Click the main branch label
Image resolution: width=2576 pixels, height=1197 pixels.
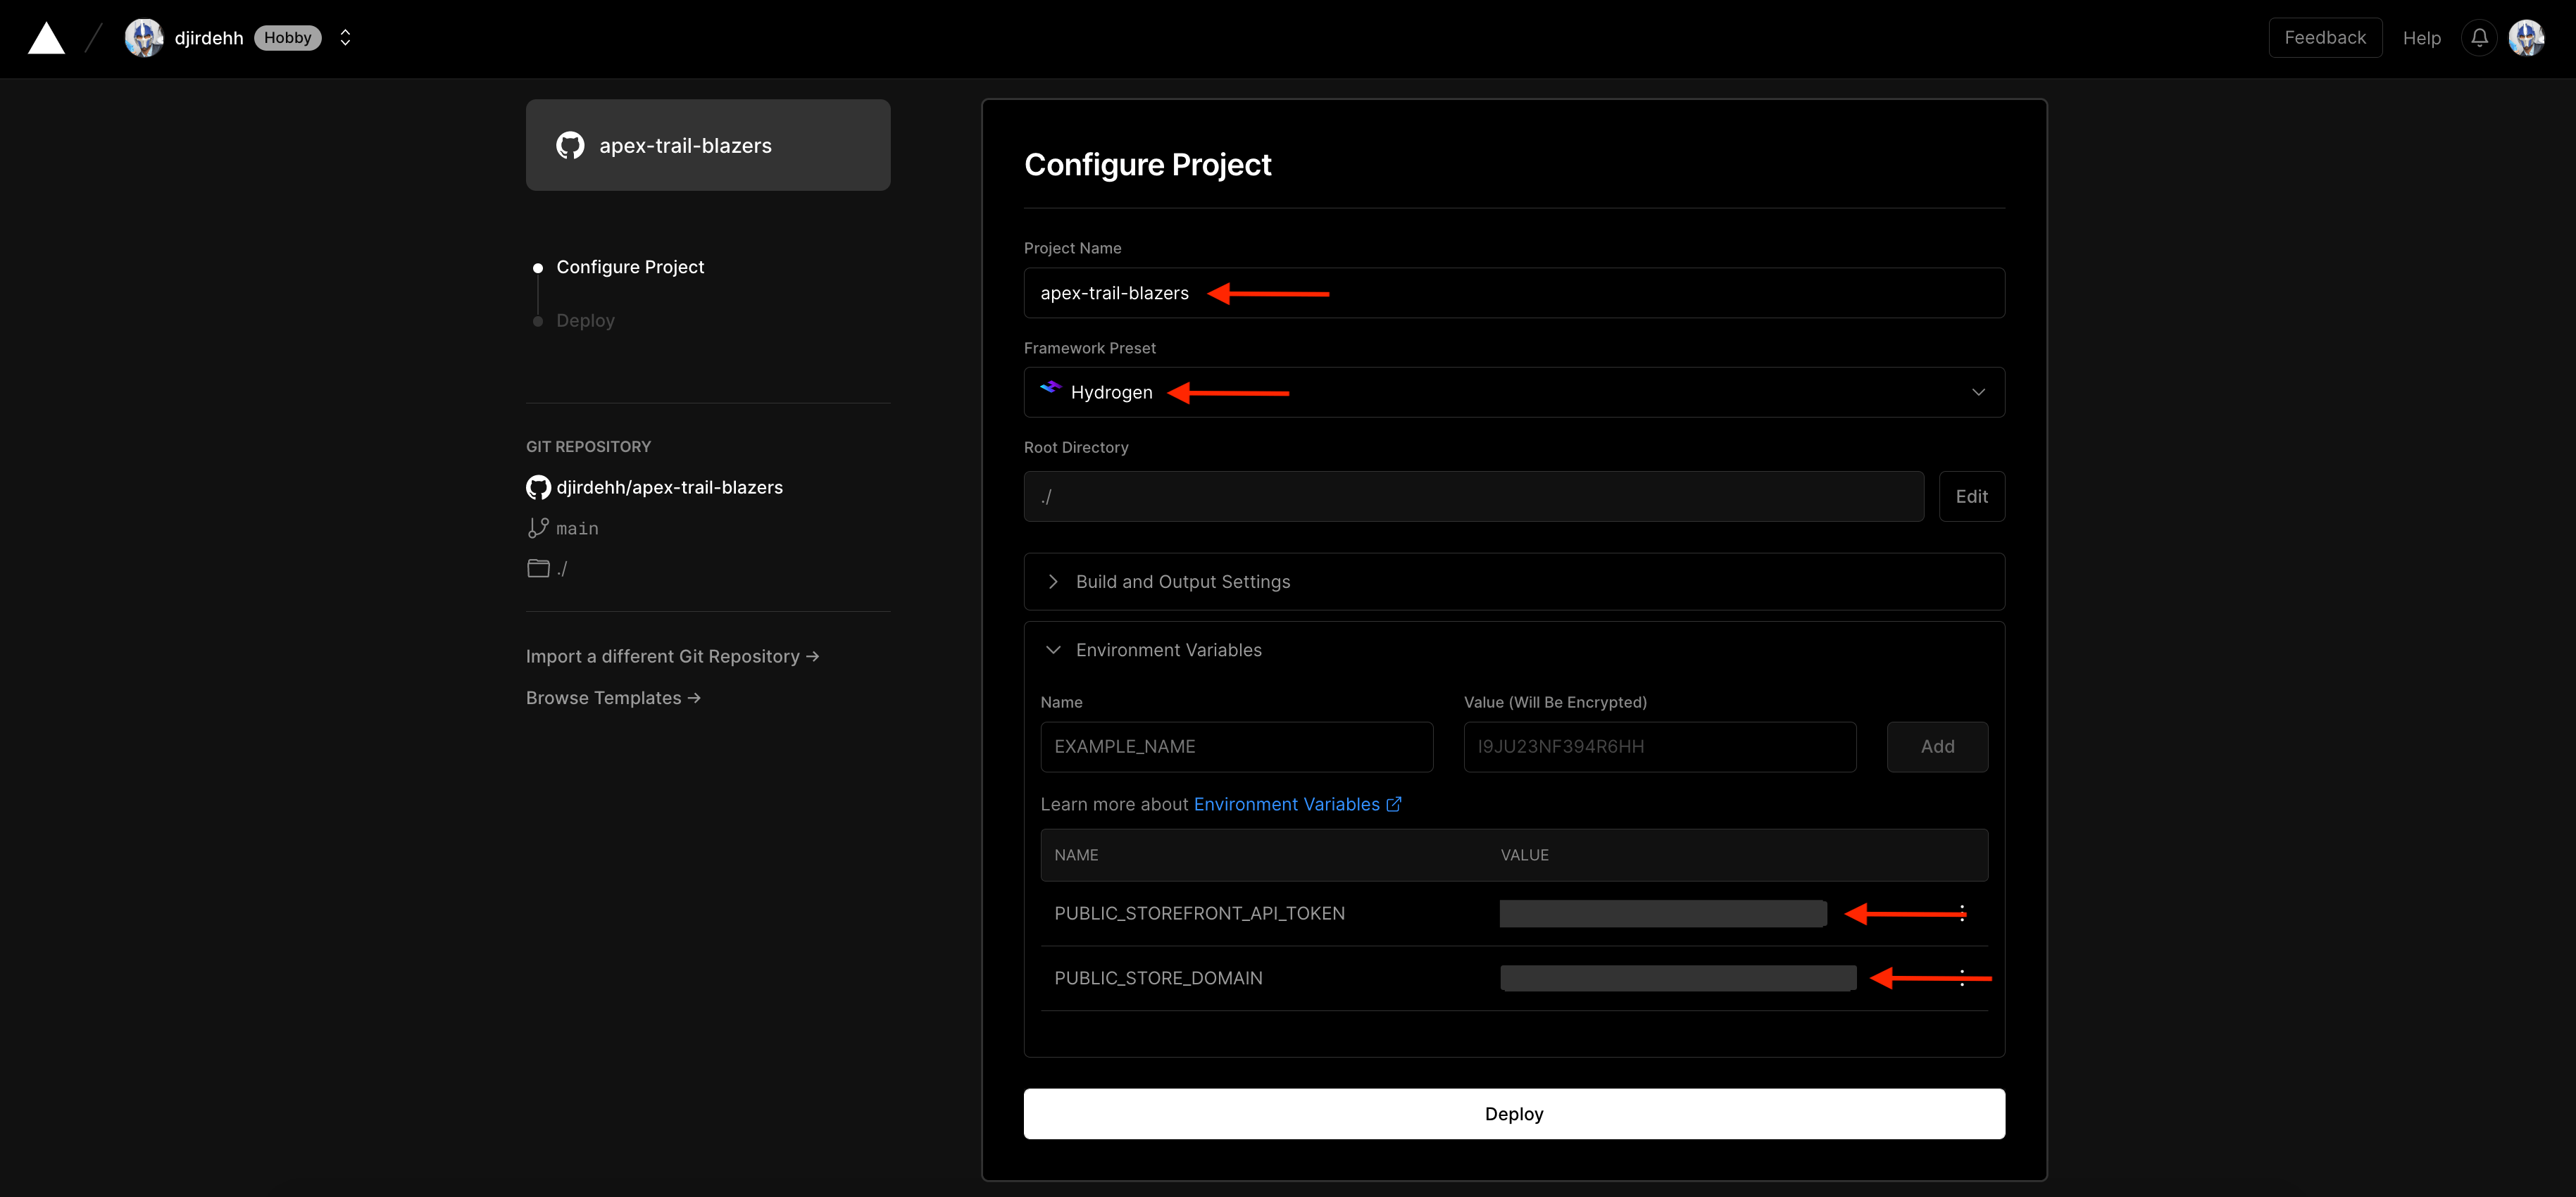[x=577, y=529]
